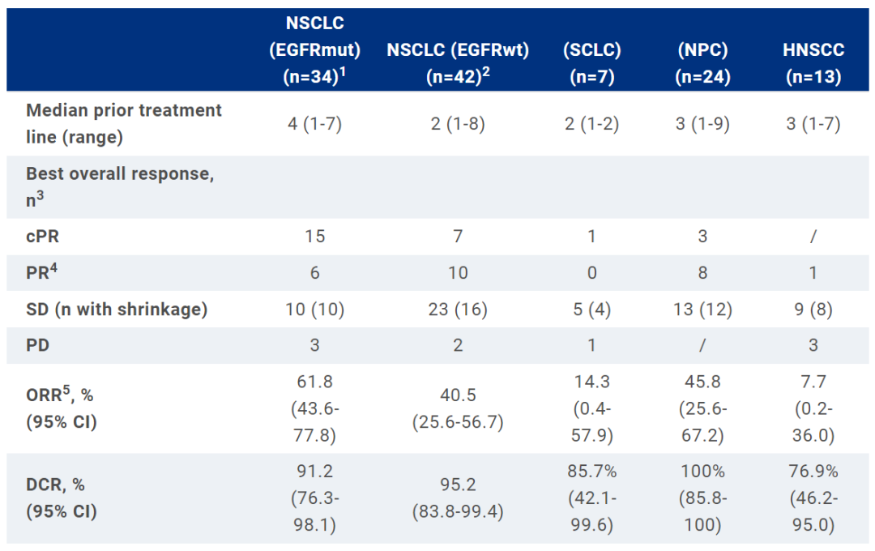
Task: Click the NSCLC (EGFRmut) column header
Action: (314, 50)
